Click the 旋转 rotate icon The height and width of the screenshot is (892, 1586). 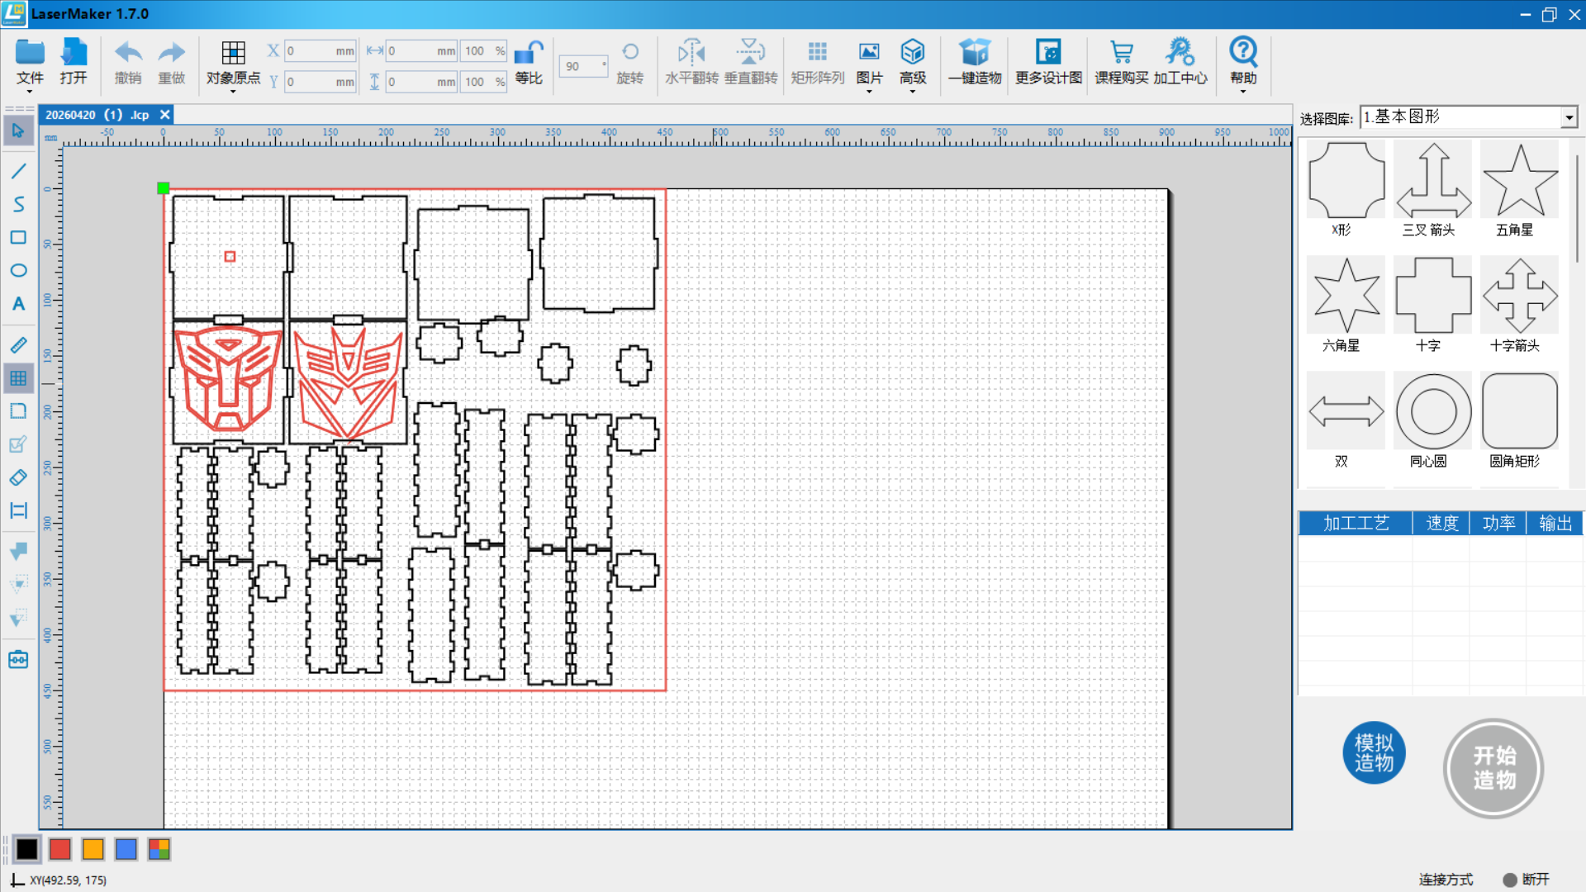point(630,52)
